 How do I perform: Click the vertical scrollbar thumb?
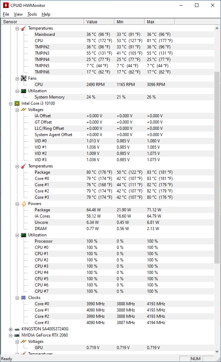[217, 167]
